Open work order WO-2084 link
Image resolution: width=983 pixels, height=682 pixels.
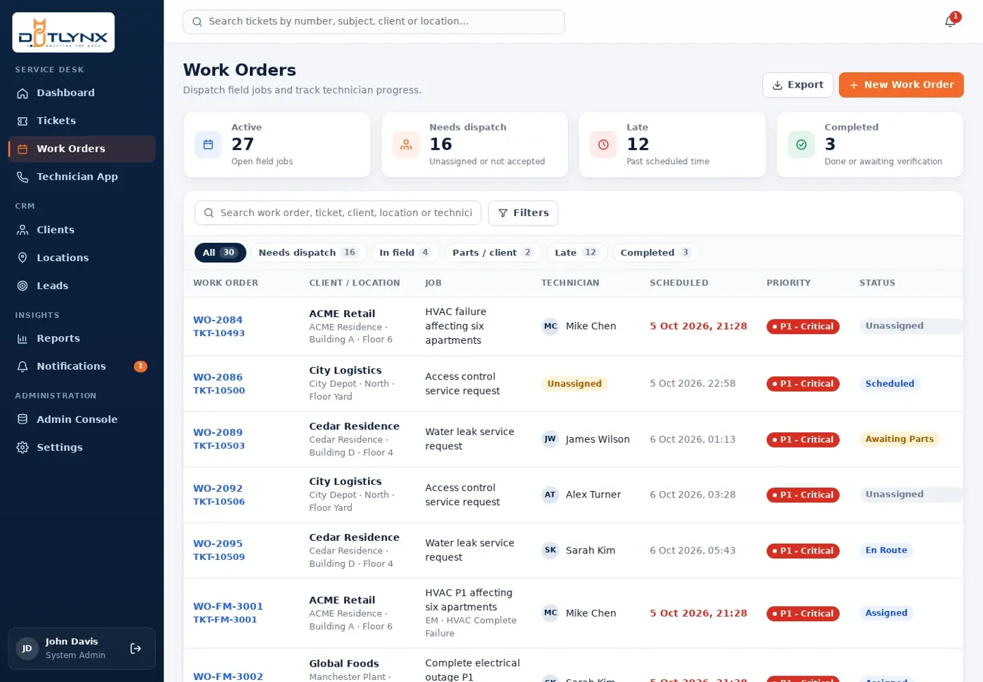pos(218,320)
